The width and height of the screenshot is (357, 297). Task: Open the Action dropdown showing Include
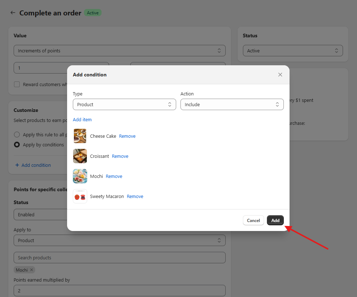[x=232, y=105]
